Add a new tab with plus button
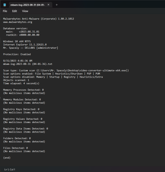The image size is (165, 172). 56,5
